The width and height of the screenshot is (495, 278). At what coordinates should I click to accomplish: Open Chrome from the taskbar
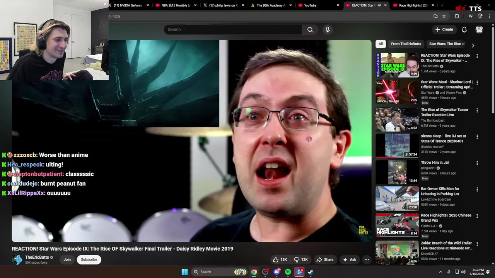pos(254,272)
